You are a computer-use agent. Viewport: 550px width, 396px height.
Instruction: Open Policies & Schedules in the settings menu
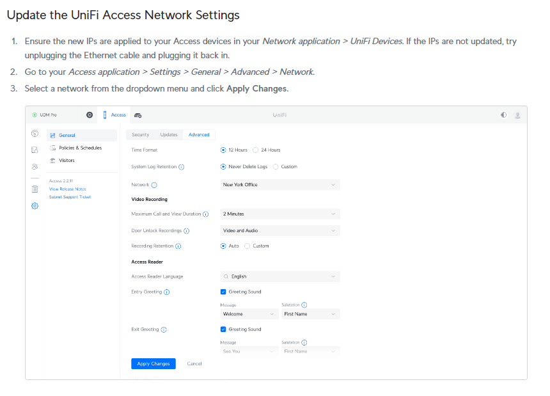(x=80, y=148)
